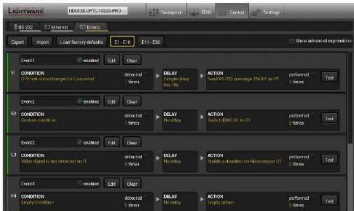Image resolution: width=354 pixels, height=211 pixels.
Task: Open the Settings tab with gears icon
Action: point(267,12)
